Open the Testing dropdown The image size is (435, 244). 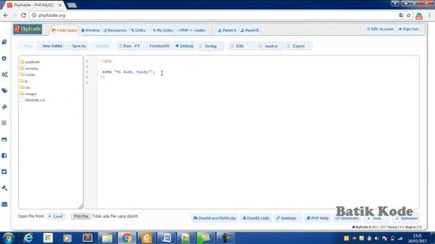point(211,46)
